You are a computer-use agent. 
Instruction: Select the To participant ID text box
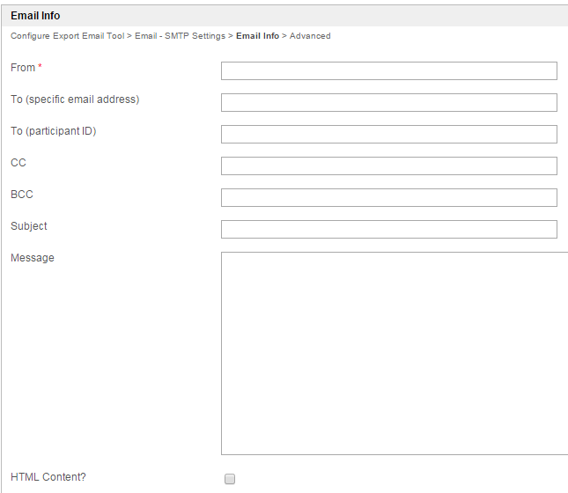pyautogui.click(x=388, y=135)
